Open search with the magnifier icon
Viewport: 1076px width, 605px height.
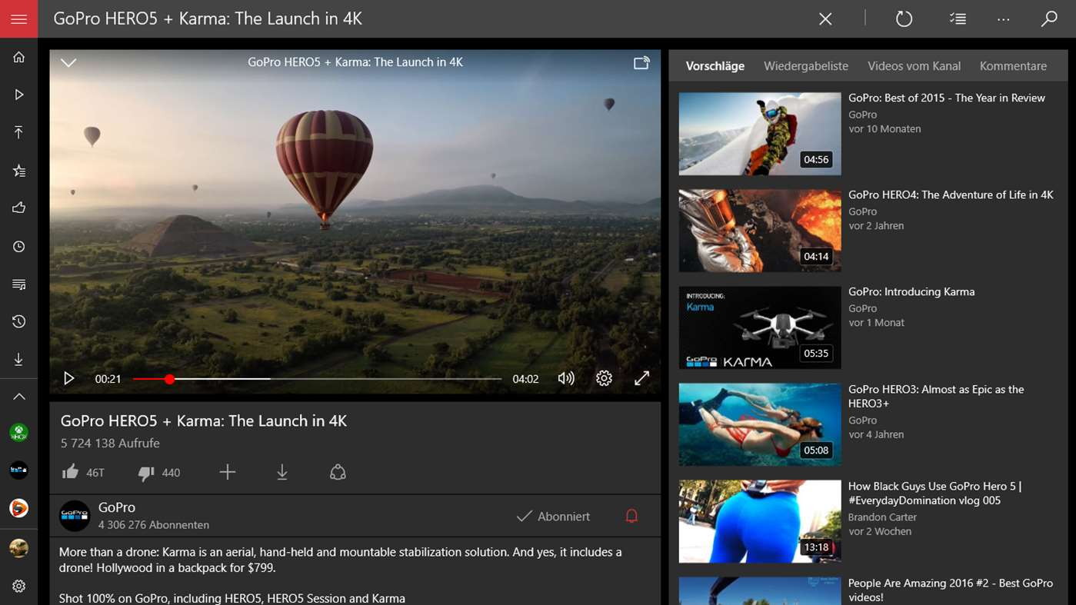1049,18
